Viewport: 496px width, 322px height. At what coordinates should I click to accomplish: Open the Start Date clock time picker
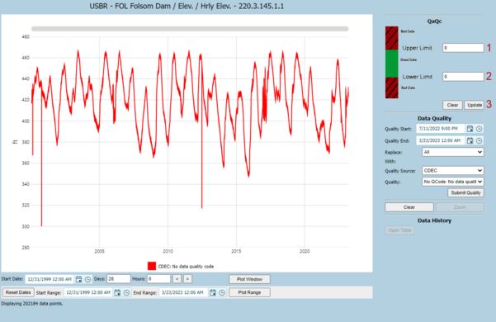[x=88, y=279]
